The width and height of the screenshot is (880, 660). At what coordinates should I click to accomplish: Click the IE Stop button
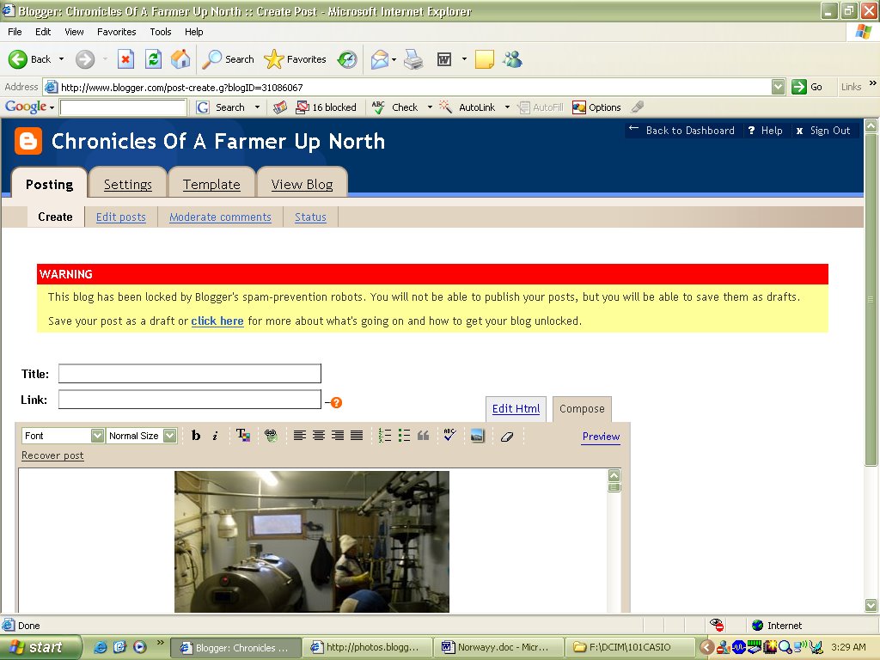pos(125,59)
